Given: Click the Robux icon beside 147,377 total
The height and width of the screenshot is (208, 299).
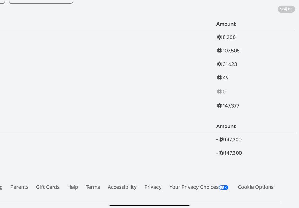Looking at the screenshot, I should (x=219, y=106).
